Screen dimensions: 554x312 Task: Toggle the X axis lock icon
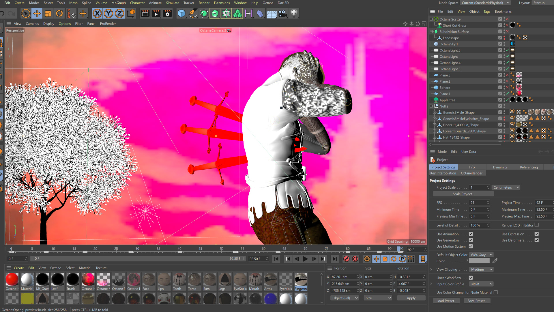(x=97, y=14)
